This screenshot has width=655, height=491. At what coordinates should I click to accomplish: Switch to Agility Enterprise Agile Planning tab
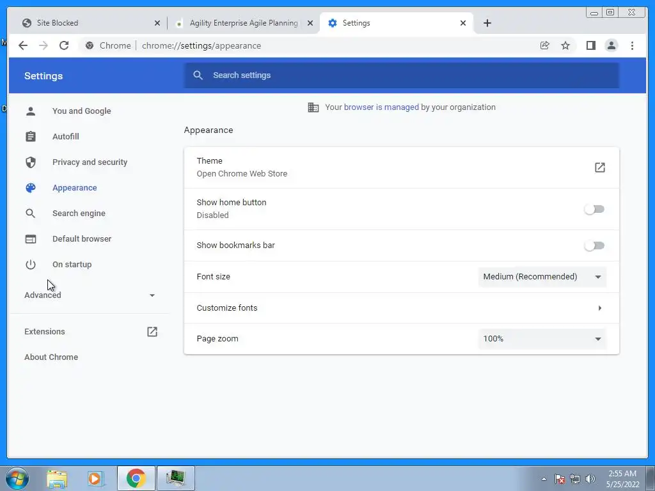(244, 23)
